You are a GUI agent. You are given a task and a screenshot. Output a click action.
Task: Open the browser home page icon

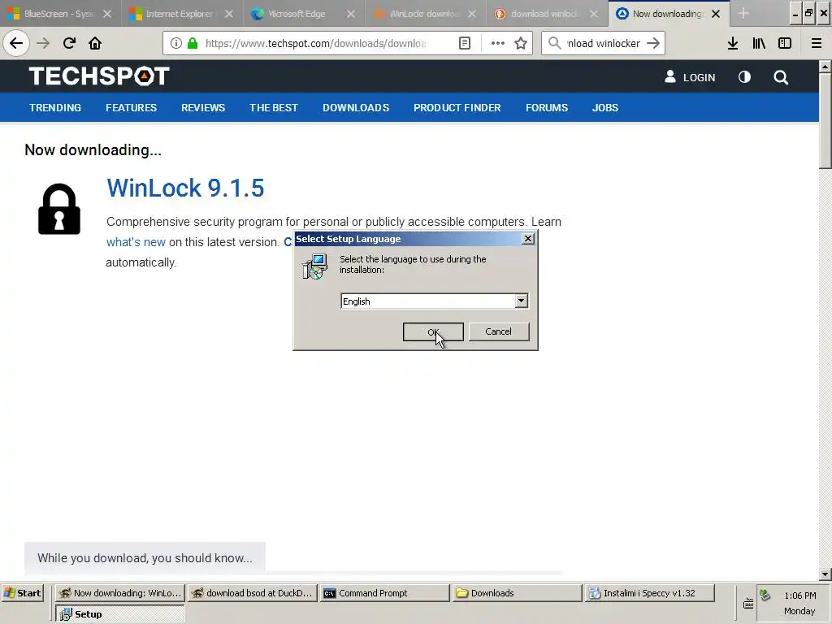95,43
